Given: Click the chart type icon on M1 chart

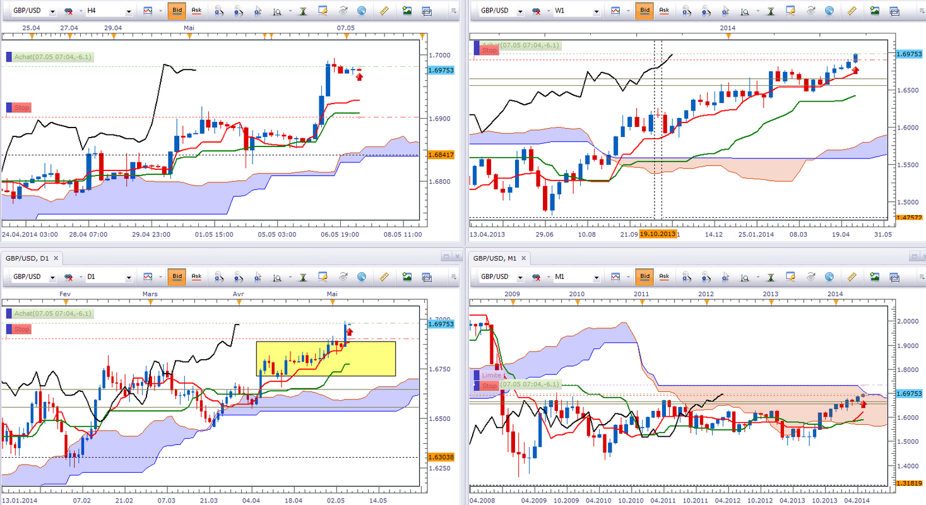Looking at the screenshot, I should [x=616, y=276].
